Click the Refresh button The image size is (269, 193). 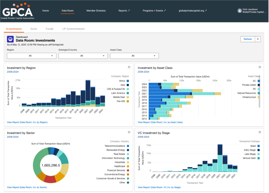[x=248, y=39]
